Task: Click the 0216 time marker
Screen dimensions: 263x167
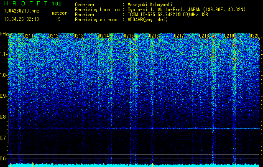Action: tap(154, 36)
